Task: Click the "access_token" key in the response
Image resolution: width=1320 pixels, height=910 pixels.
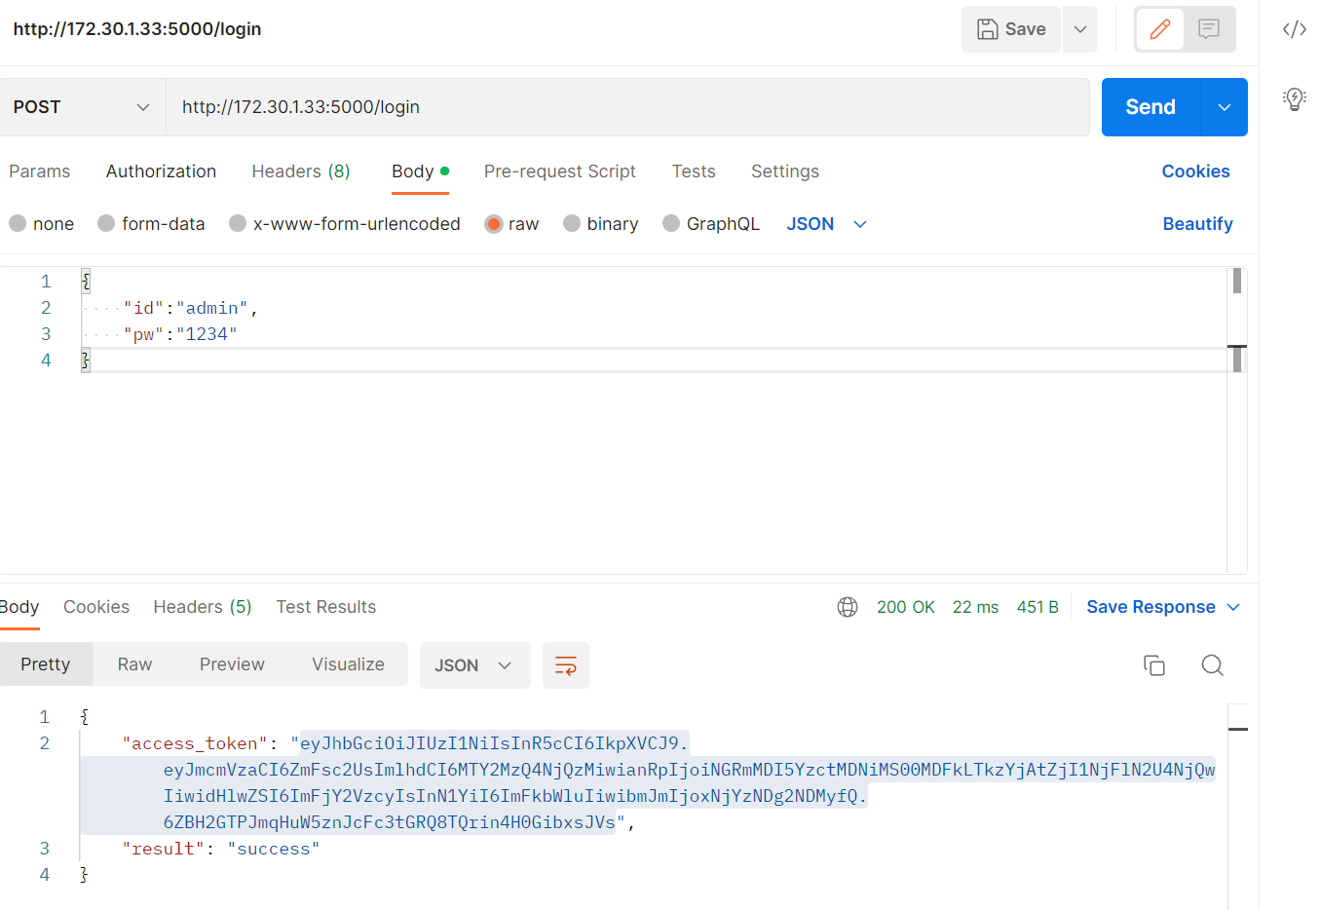Action: pos(195,743)
